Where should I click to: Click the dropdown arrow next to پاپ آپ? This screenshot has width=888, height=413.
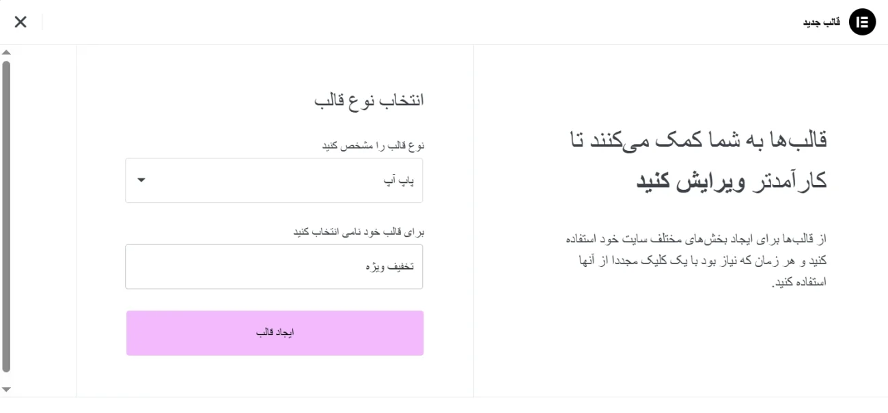(141, 180)
